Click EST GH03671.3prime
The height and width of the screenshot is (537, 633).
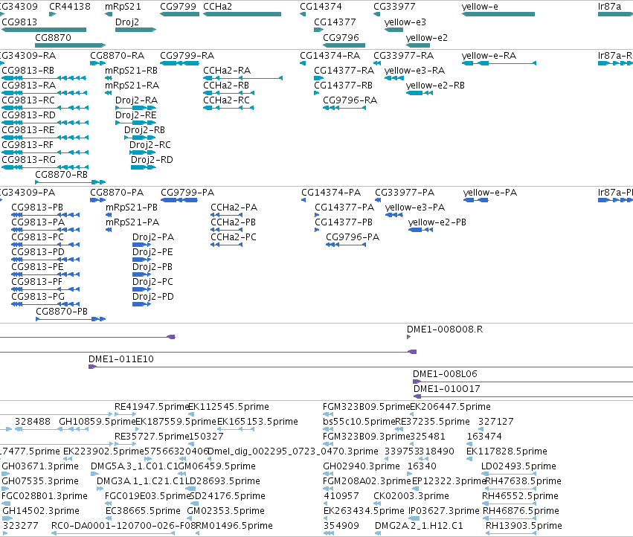(5, 474)
